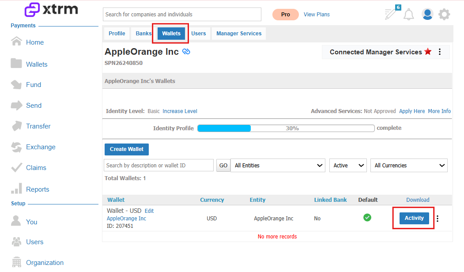Click the xtrm logo

click(51, 9)
